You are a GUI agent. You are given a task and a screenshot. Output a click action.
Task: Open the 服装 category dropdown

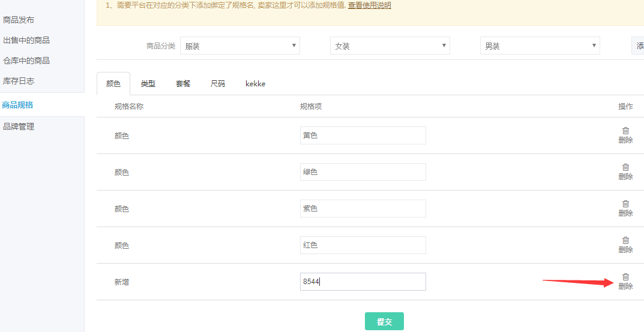click(240, 46)
